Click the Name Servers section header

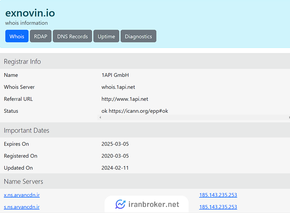click(x=24, y=182)
